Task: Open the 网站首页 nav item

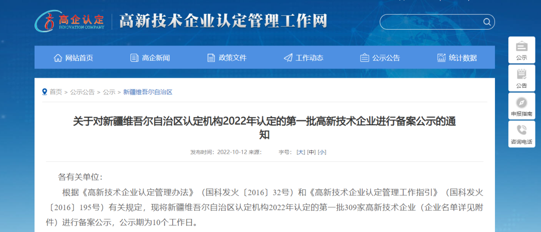Action: click(73, 58)
